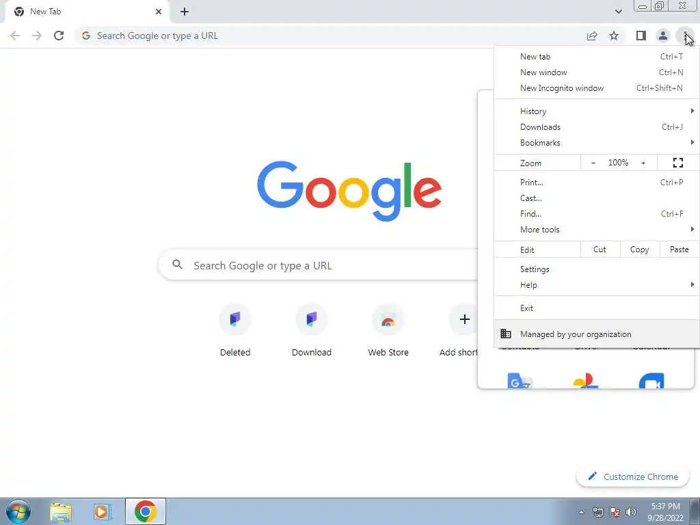The image size is (700, 525).
Task: Choose Find... from menu
Action: tap(597, 213)
